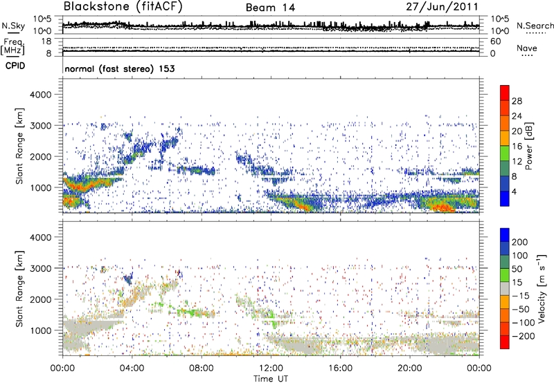Screen dimensions: 554x383
Task: Click the -100 label on Velocity colorbar
Action: coord(524,323)
